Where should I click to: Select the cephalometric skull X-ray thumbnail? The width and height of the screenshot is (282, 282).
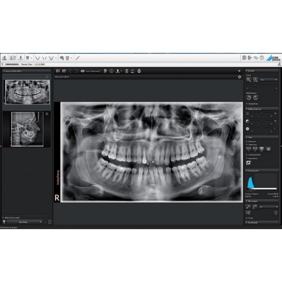point(27,129)
